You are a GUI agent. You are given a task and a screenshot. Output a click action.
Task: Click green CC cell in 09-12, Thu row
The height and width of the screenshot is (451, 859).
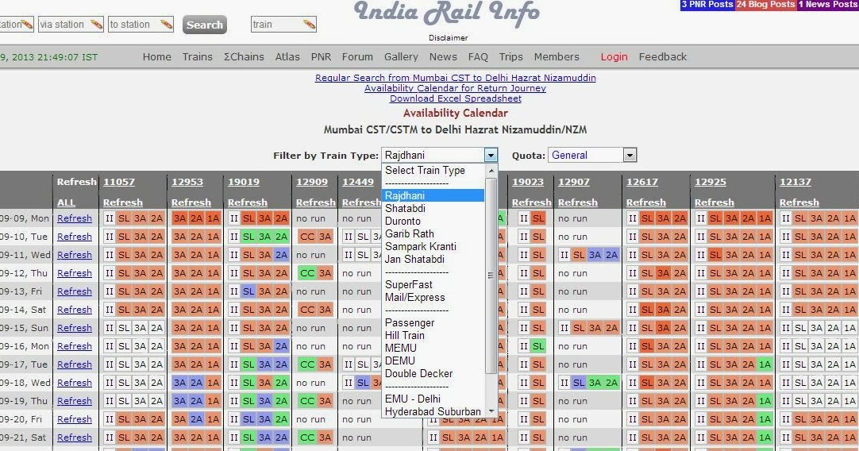point(307,273)
